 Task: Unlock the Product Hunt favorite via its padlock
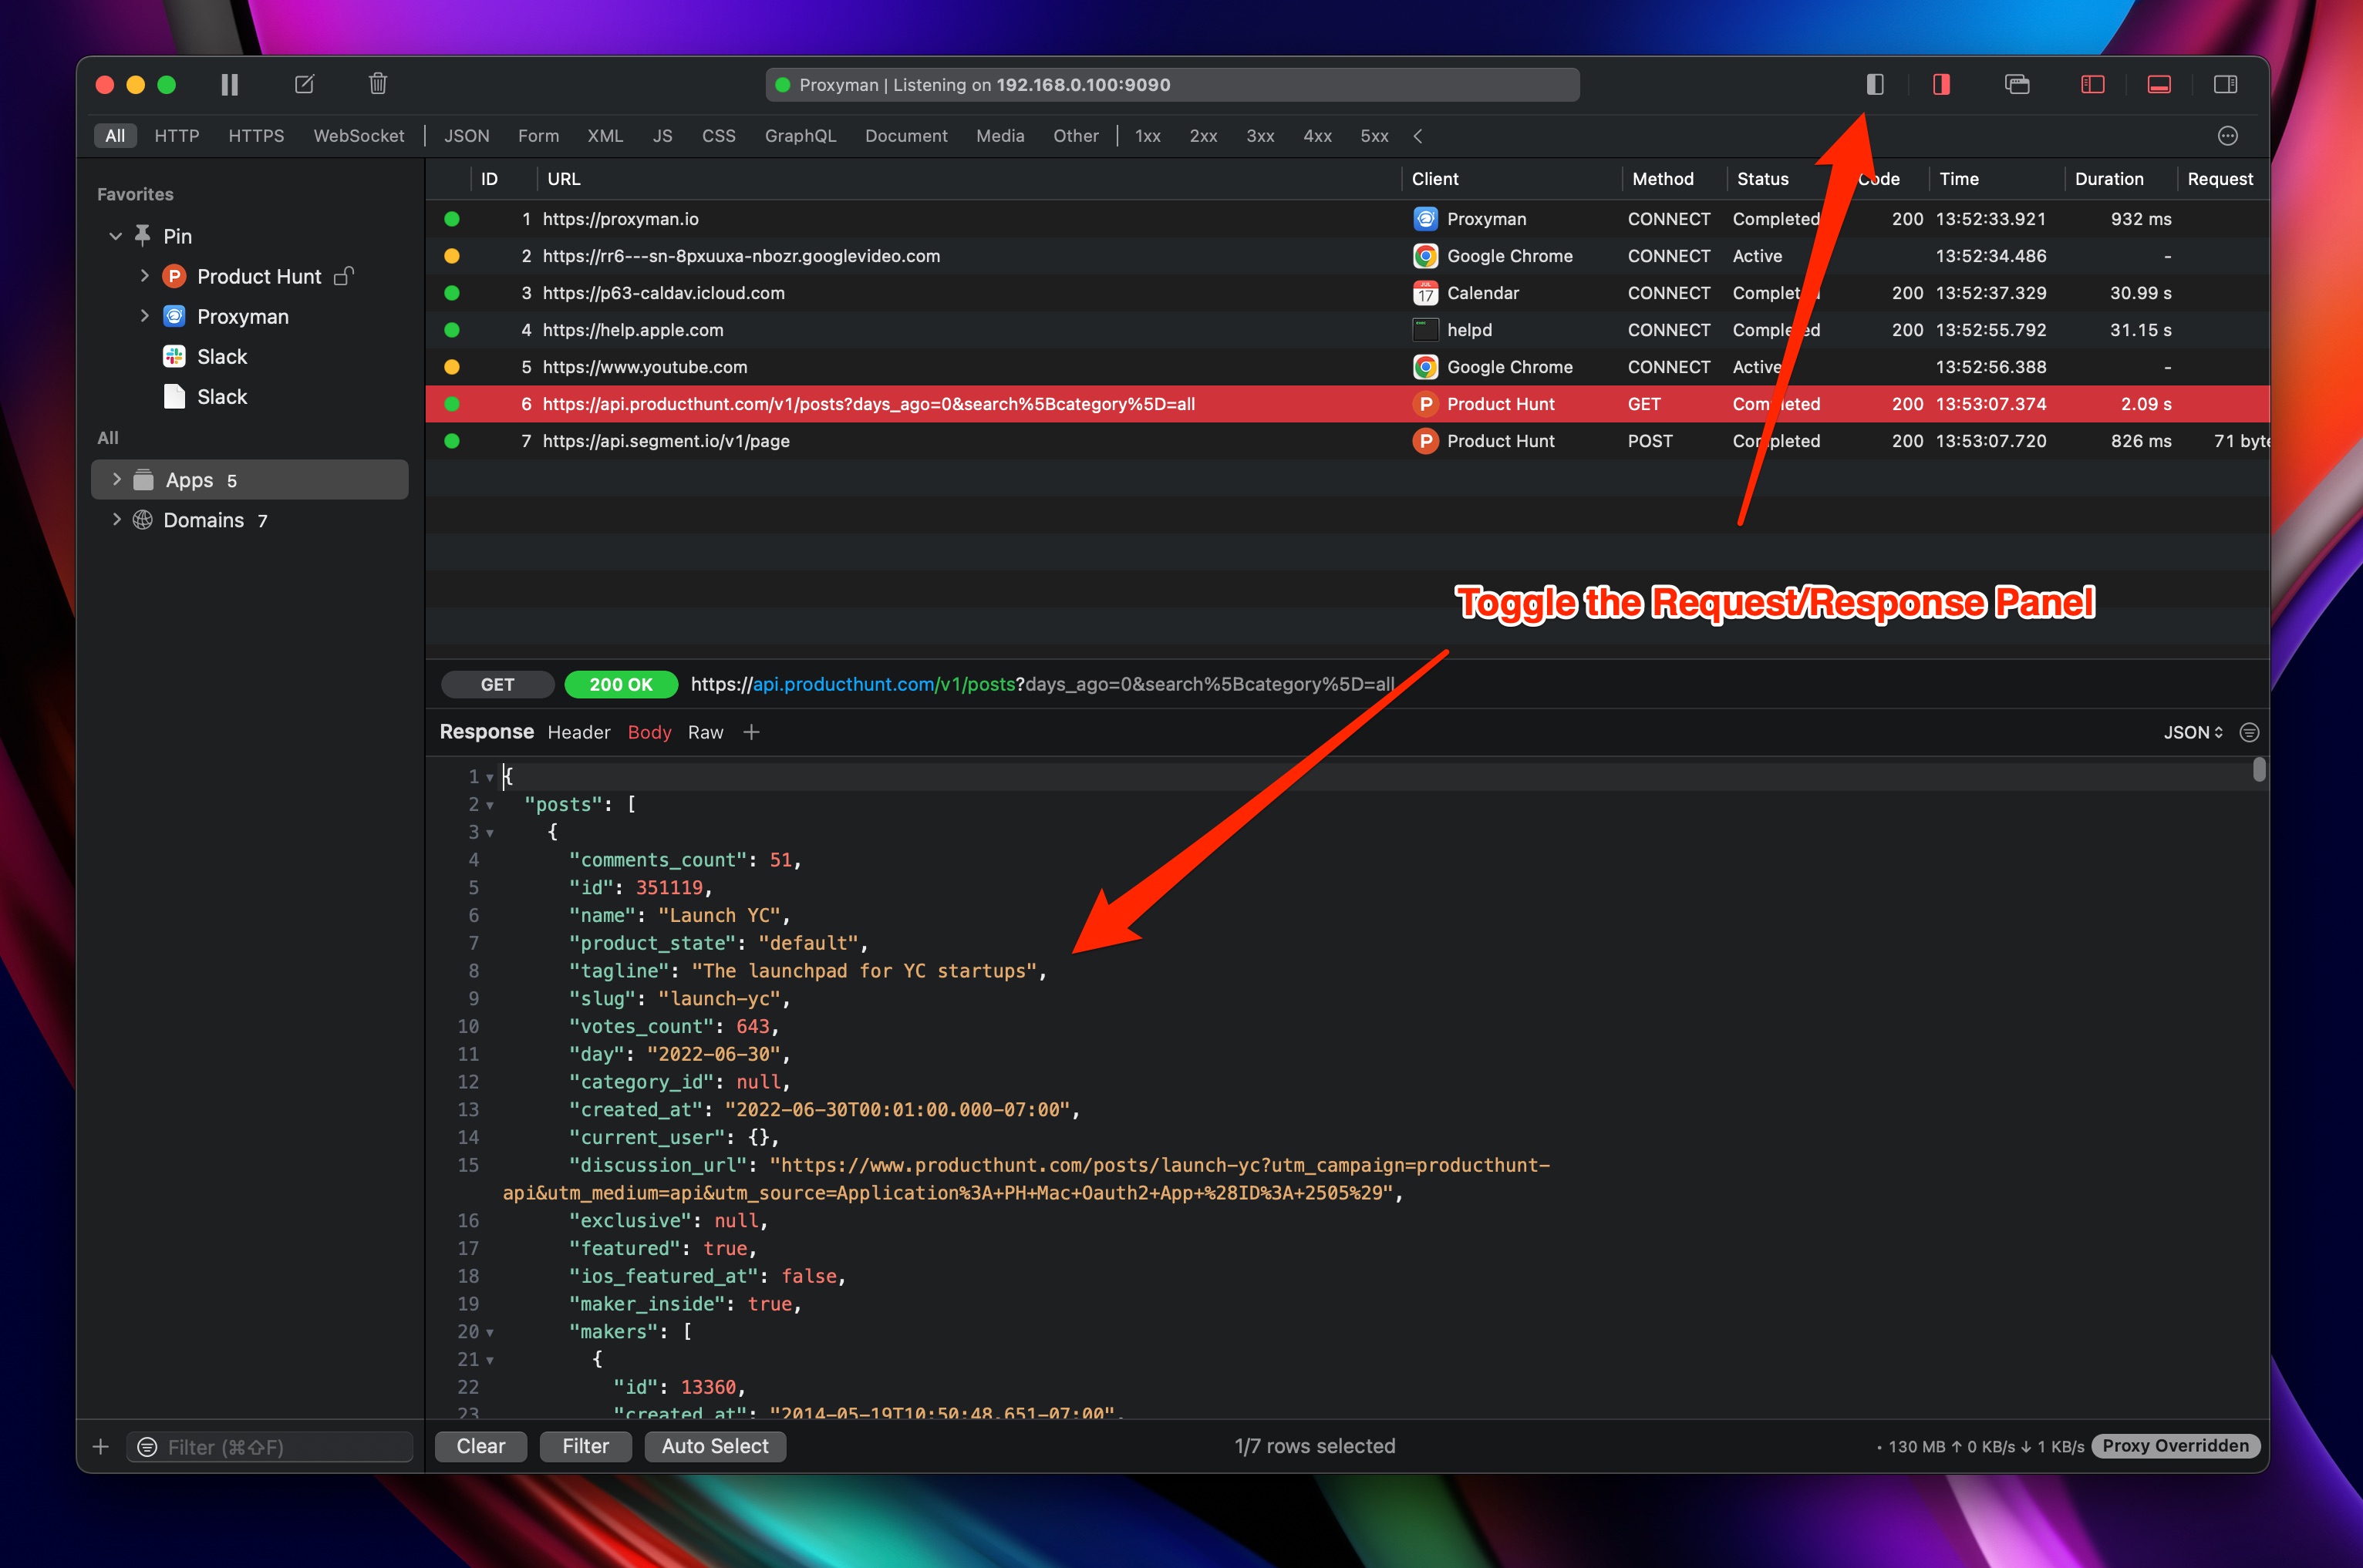(343, 276)
